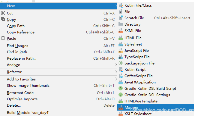Click the CoffeeScript File cup icon
This screenshot has width=198, height=116.
point(121,76)
